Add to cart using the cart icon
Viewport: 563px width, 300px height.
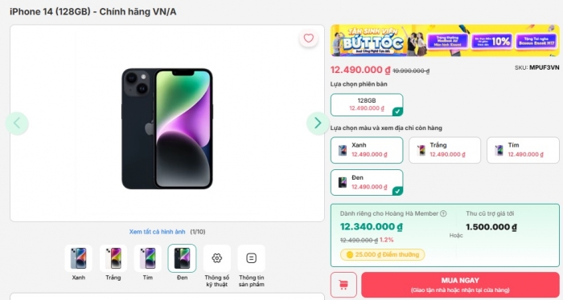pos(343,285)
